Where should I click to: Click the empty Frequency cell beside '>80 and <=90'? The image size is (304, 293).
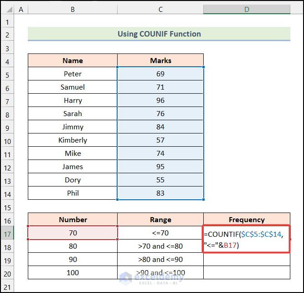[x=247, y=260]
